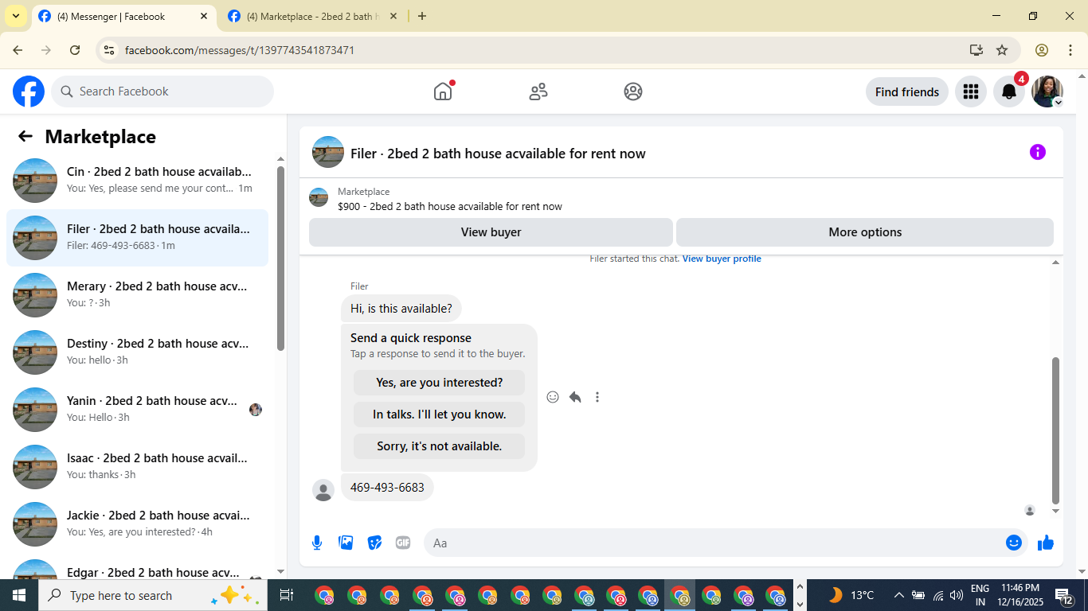Click the Search Facebook field

[162, 91]
